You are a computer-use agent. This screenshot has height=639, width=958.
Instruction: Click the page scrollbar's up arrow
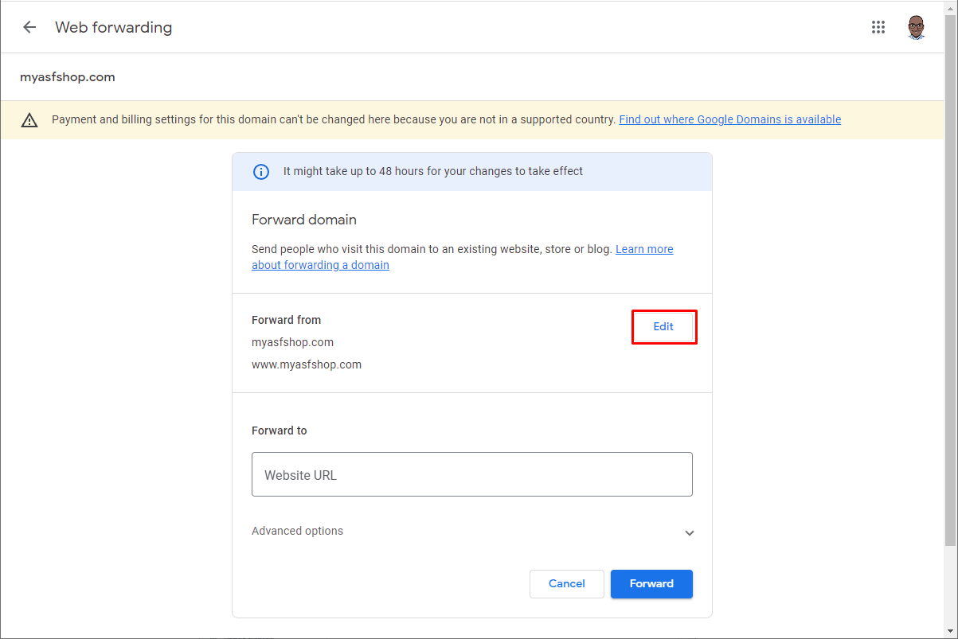point(950,7)
